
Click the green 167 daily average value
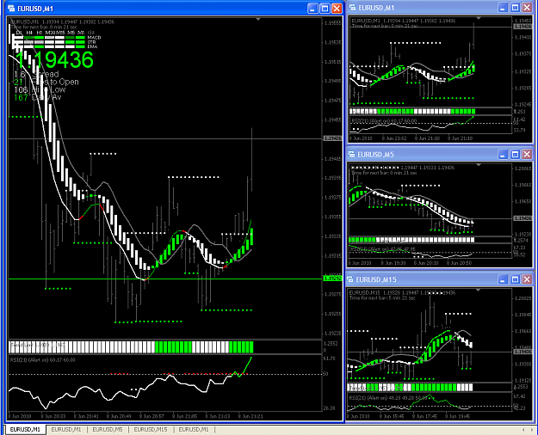21,98
